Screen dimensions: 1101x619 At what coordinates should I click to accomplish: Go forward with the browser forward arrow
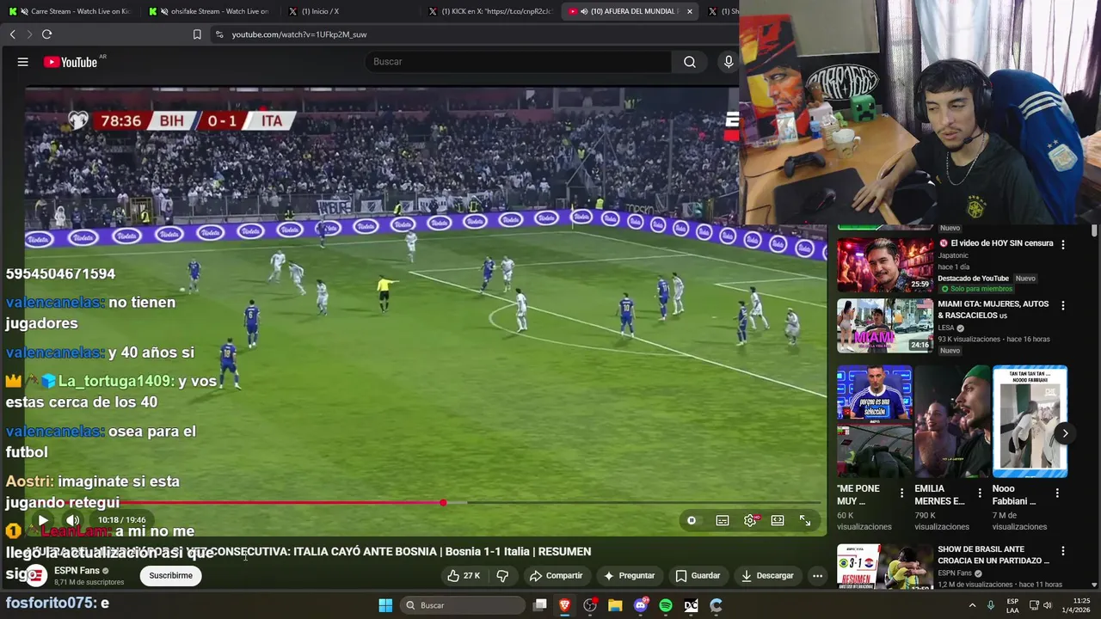pos(29,34)
